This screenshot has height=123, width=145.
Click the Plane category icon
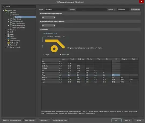(x=8, y=36)
